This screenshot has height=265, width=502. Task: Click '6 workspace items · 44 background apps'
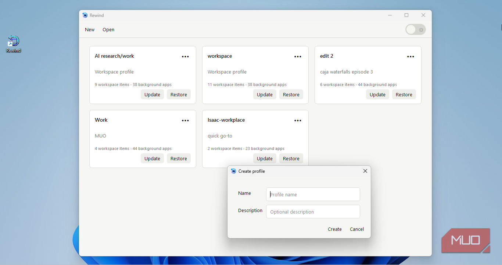(x=358, y=85)
